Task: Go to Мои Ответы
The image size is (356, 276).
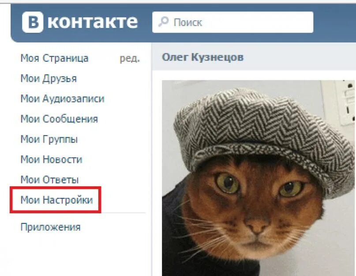Action: coord(49,180)
